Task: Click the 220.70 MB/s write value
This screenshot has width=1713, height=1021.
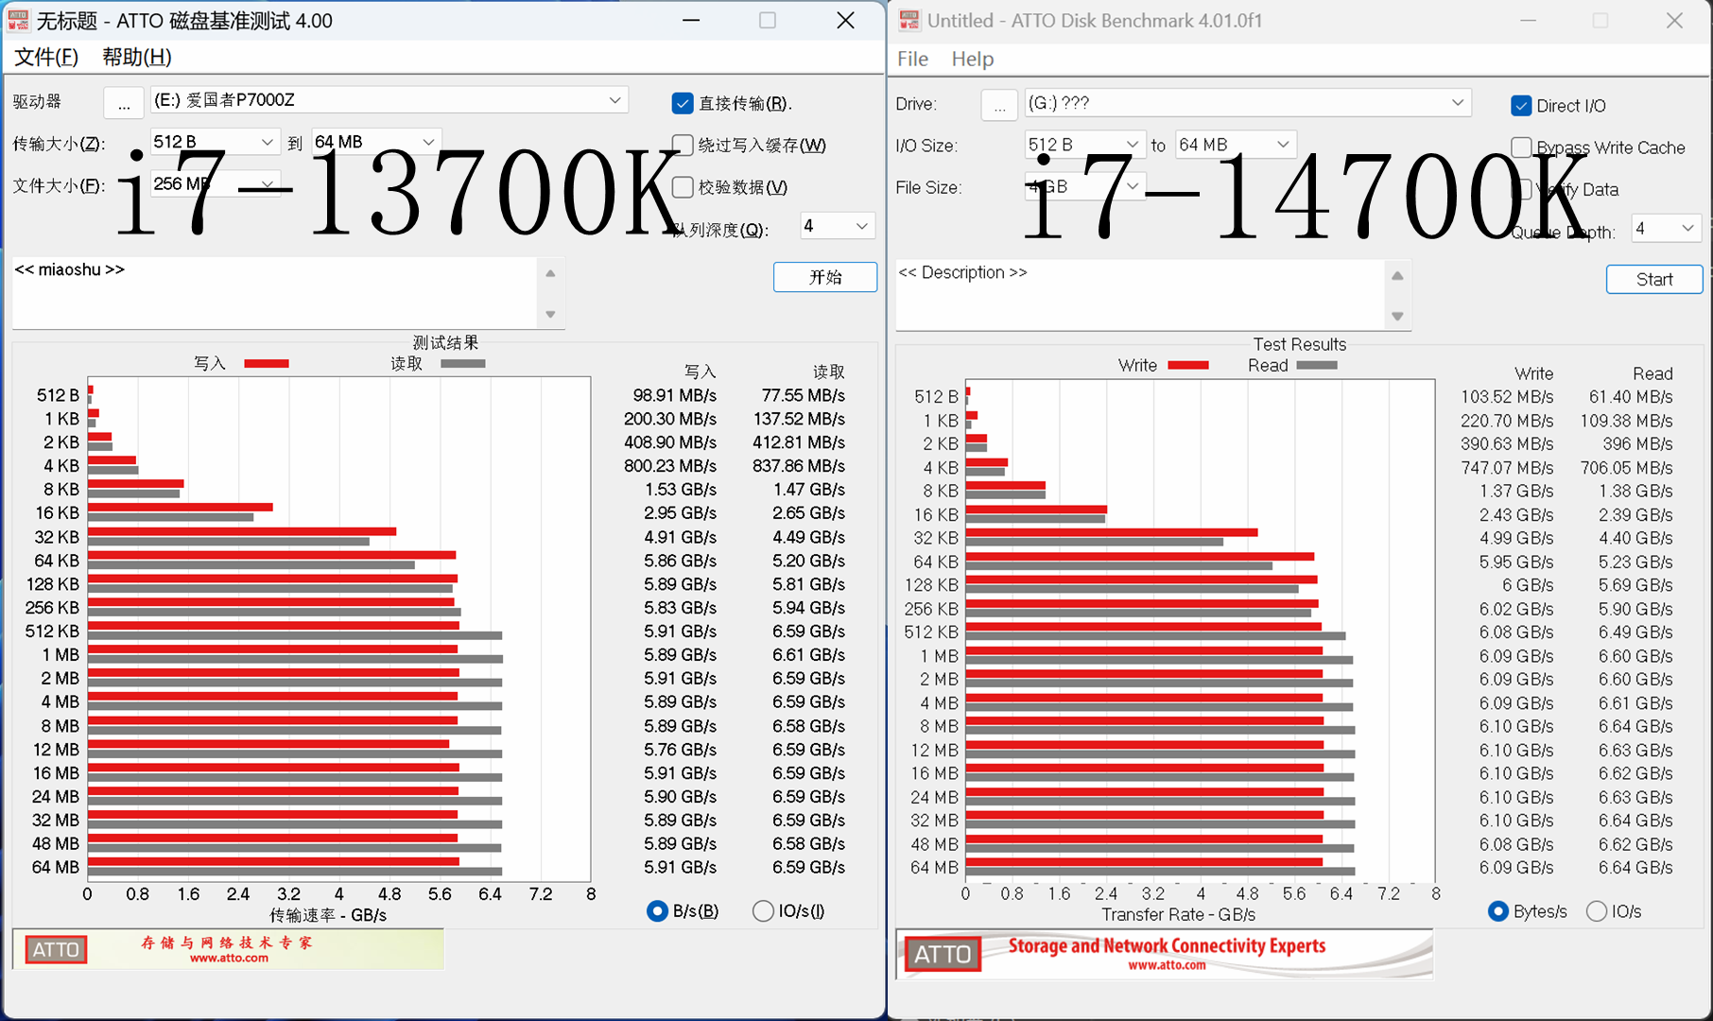Action: (1507, 421)
